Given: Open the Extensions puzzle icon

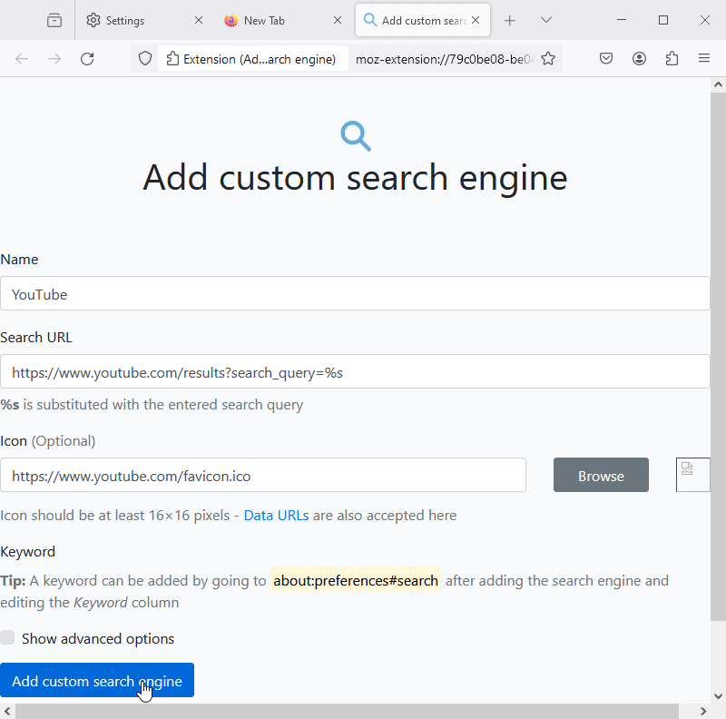Looking at the screenshot, I should (x=672, y=58).
